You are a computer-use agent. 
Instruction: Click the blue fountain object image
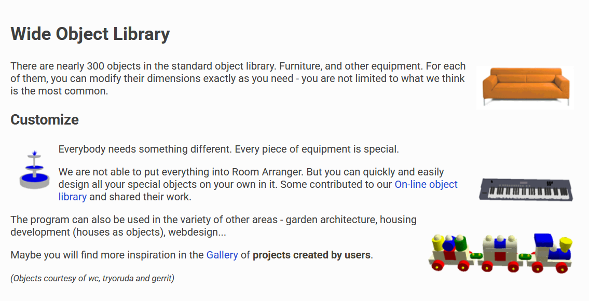[34, 170]
